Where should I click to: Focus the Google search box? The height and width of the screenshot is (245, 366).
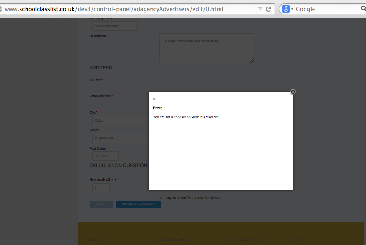click(x=326, y=9)
